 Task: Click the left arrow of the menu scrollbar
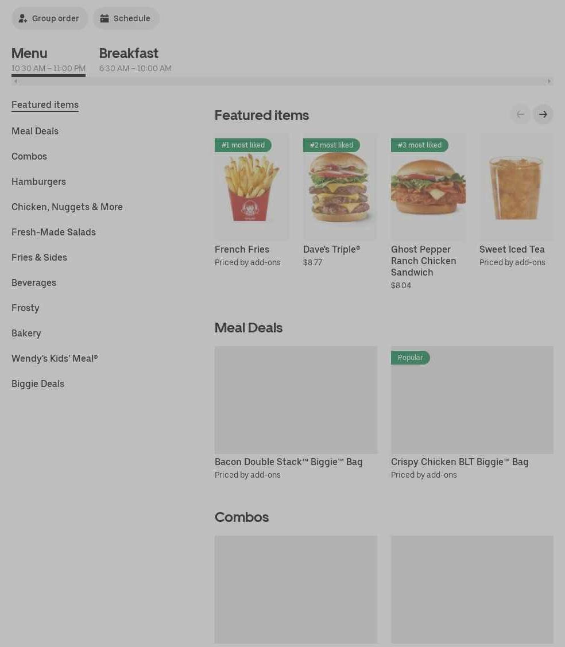(16, 82)
